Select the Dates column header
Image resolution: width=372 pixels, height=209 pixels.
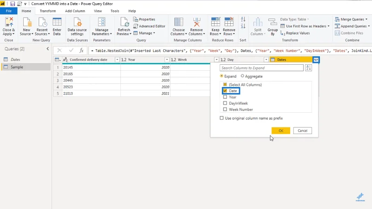(x=292, y=60)
